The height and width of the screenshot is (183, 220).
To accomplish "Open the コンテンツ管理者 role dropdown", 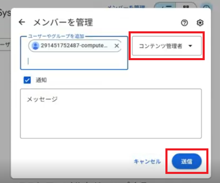I will 167,46.
